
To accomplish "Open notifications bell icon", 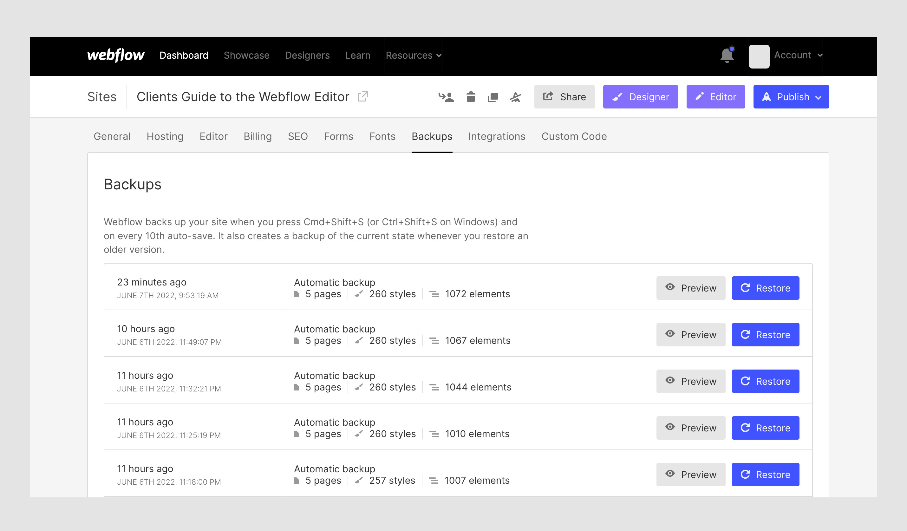I will (x=727, y=56).
